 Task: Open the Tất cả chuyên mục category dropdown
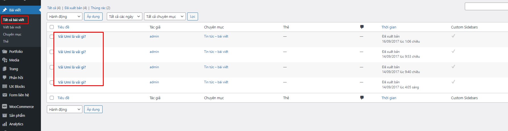[x=165, y=16]
